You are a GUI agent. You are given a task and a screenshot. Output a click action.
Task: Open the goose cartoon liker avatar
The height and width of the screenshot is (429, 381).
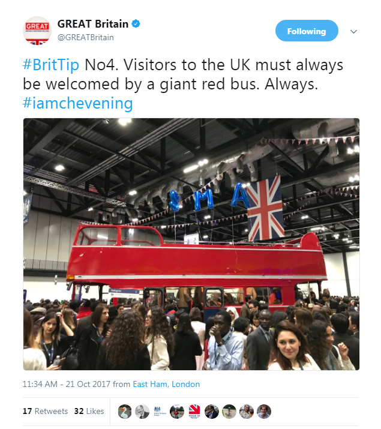[125, 412]
